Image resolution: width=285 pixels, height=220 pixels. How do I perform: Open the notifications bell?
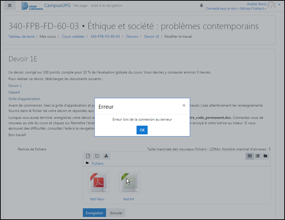click(x=201, y=5)
